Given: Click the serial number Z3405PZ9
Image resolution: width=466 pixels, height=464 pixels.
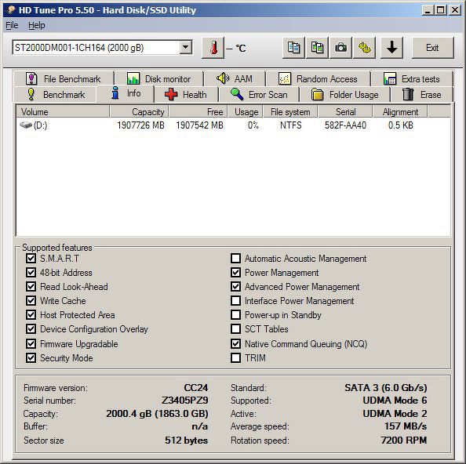Looking at the screenshot, I should pyautogui.click(x=184, y=401).
